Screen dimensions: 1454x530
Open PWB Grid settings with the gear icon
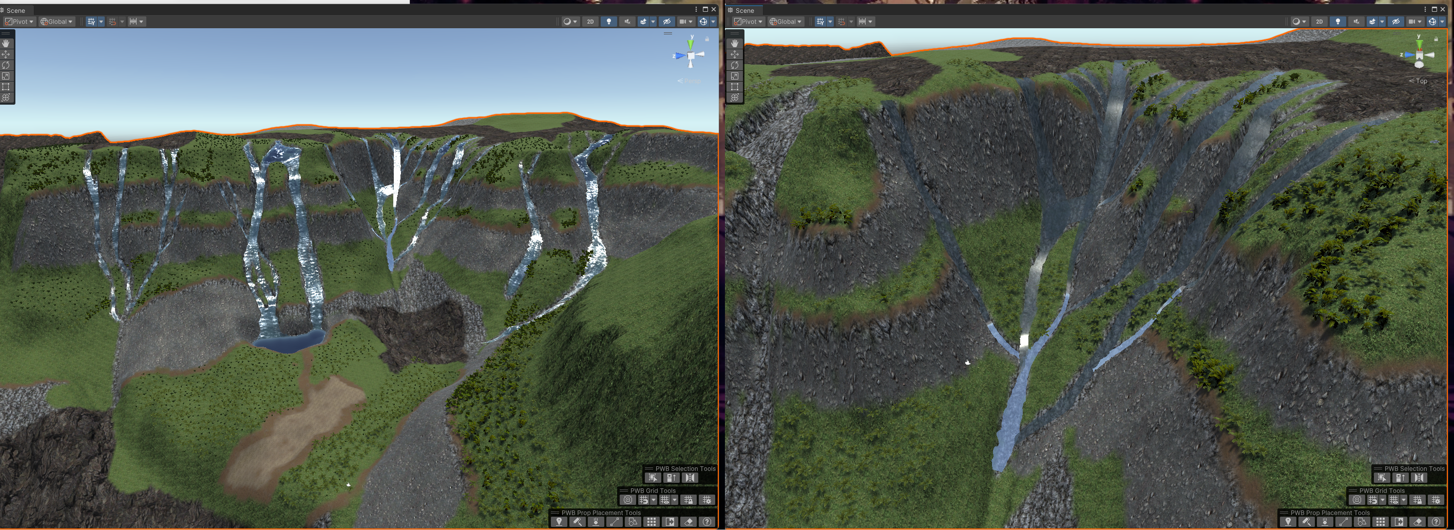coord(707,501)
